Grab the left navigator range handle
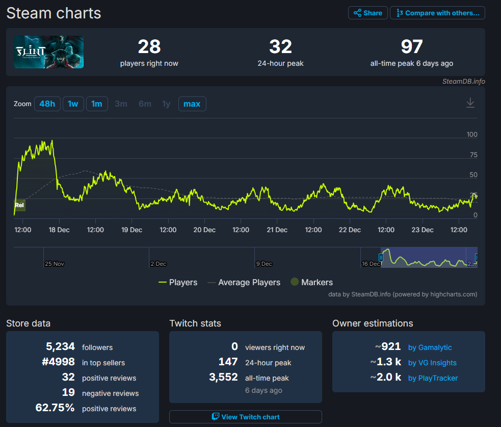 pos(381,258)
